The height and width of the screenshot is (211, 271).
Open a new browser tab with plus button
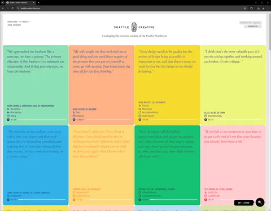click(x=38, y=3)
